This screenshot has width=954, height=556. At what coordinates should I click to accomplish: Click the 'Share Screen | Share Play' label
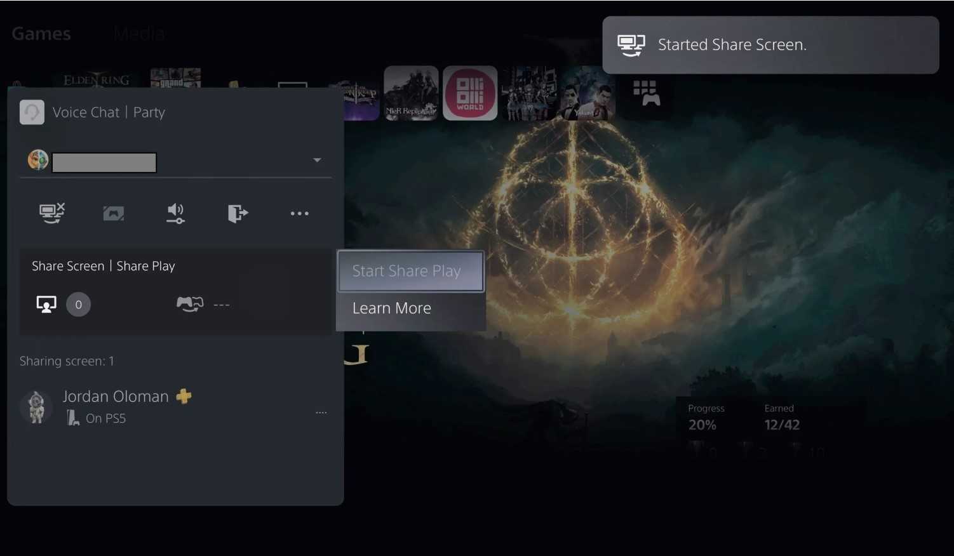point(104,266)
